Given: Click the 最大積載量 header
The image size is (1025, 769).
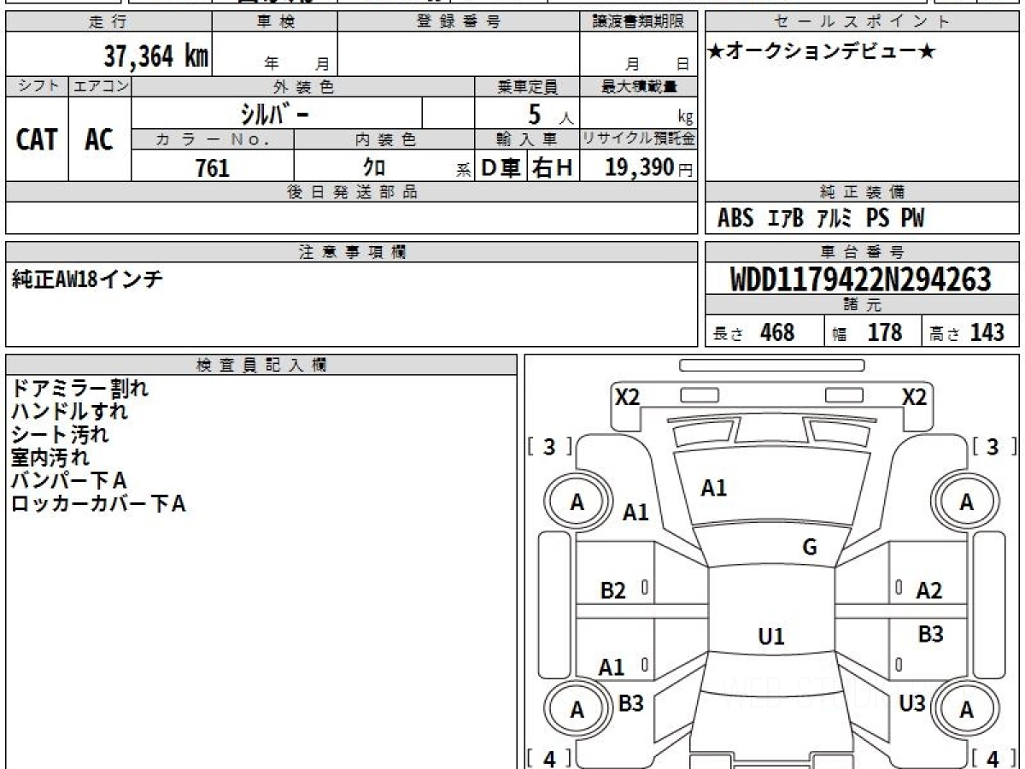Looking at the screenshot, I should [639, 86].
